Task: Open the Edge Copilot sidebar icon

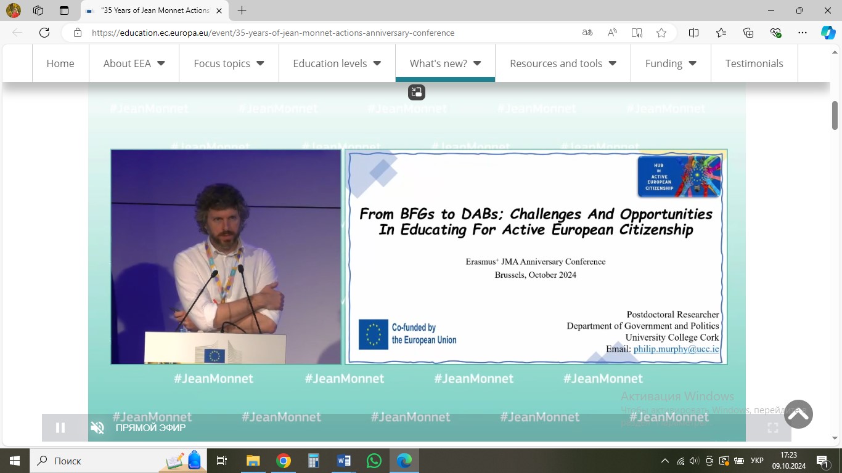Action: click(x=828, y=33)
